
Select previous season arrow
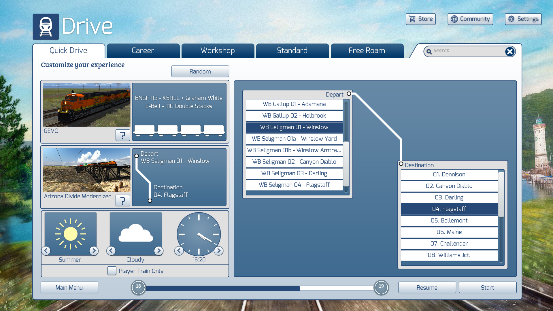[x=46, y=251]
